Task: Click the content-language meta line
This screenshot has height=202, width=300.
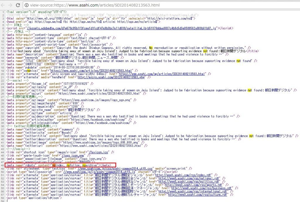Action: click(47, 35)
